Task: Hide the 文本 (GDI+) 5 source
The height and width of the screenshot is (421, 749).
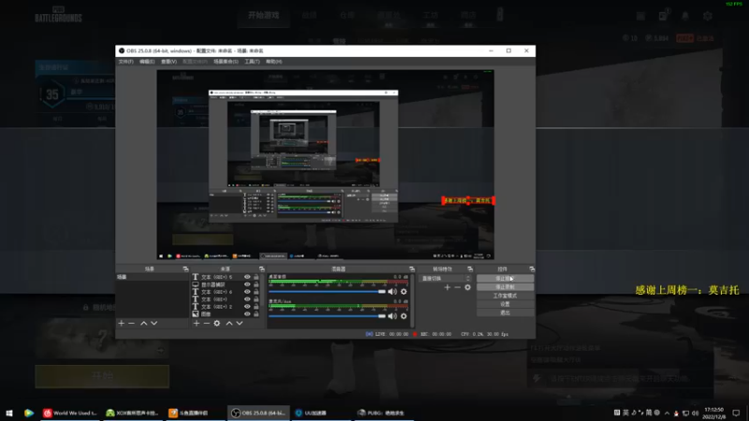Action: (247, 277)
